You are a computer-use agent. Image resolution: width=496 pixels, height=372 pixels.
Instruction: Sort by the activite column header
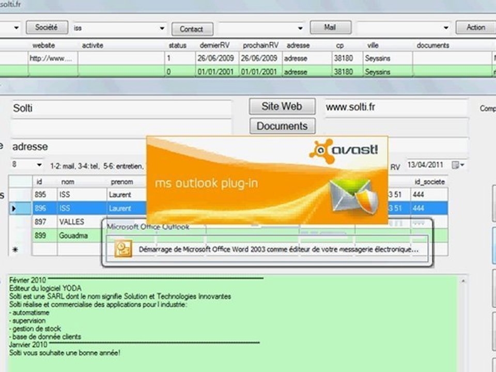point(92,45)
